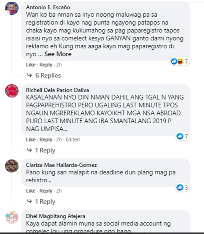Open Richell Dela Pasion Daliva's avatar
This screenshot has height=234, width=204.
pyautogui.click(x=12, y=91)
